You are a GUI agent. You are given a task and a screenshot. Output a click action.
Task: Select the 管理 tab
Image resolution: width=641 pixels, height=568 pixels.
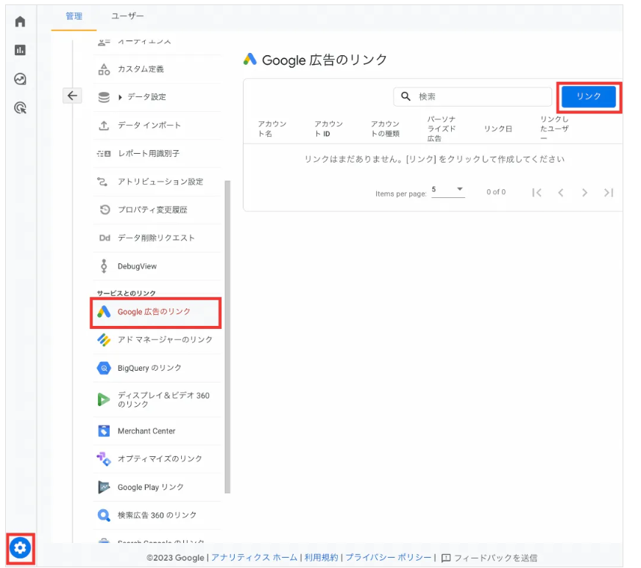pos(74,16)
